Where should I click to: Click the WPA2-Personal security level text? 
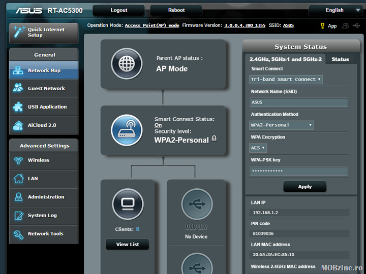(181, 140)
